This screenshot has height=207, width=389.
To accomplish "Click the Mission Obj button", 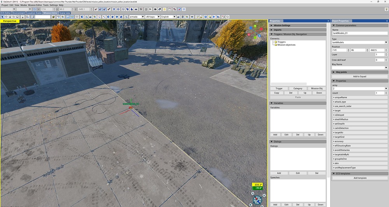I will pos(317,88).
